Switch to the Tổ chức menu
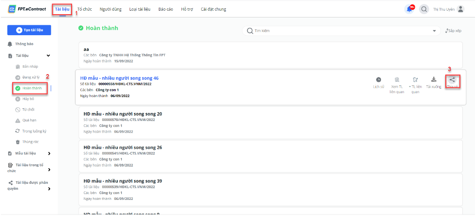This screenshot has width=476, height=216. click(85, 9)
